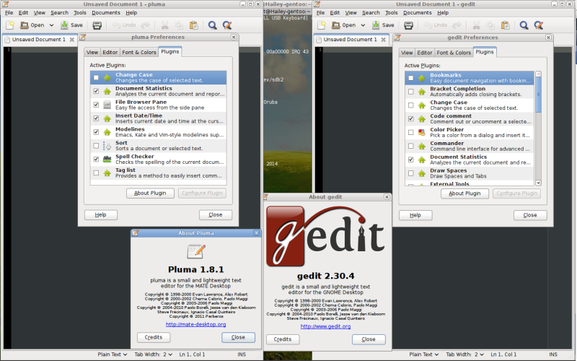The image size is (577, 361).
Task: Open Plain Text language dropdown in pluma statusbar
Action: click(113, 355)
